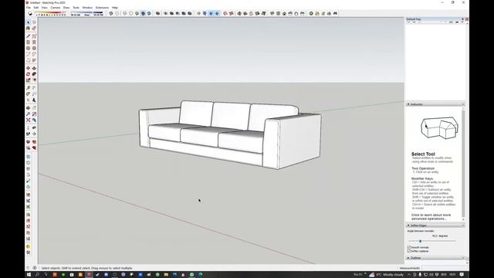Click the angle between normals slider
This screenshot has height=278, width=494.
coord(432,241)
